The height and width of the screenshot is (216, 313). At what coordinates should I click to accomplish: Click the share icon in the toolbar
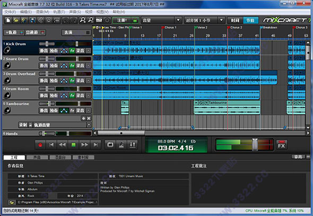(x=41, y=20)
